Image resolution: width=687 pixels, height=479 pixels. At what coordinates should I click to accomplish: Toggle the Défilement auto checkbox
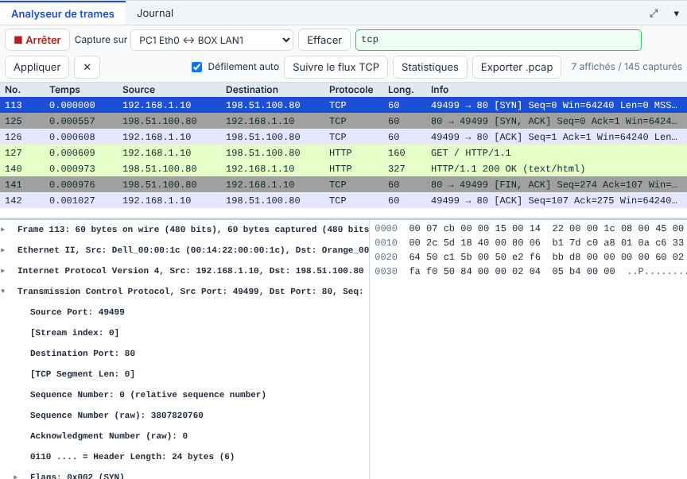[x=196, y=67]
